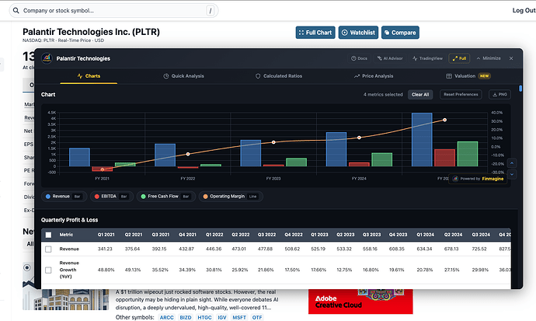The image size is (536, 321).
Task: Focus the company or stock symbol search field
Action: (113, 11)
